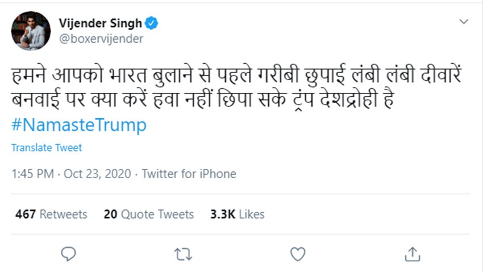The height and width of the screenshot is (272, 483).
Task: Open the tweet options chevron menu
Action: (x=464, y=22)
